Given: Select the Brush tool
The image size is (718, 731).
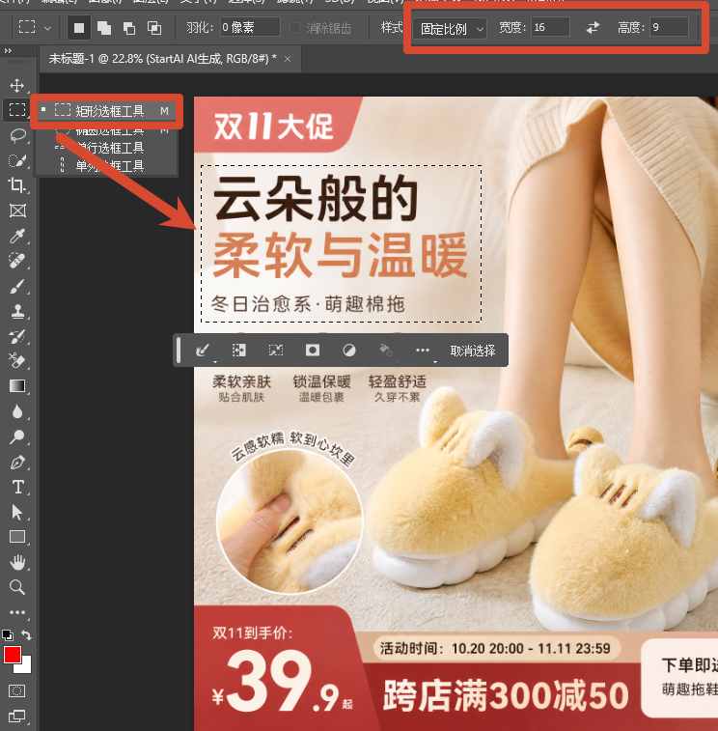Looking at the screenshot, I should (x=17, y=286).
